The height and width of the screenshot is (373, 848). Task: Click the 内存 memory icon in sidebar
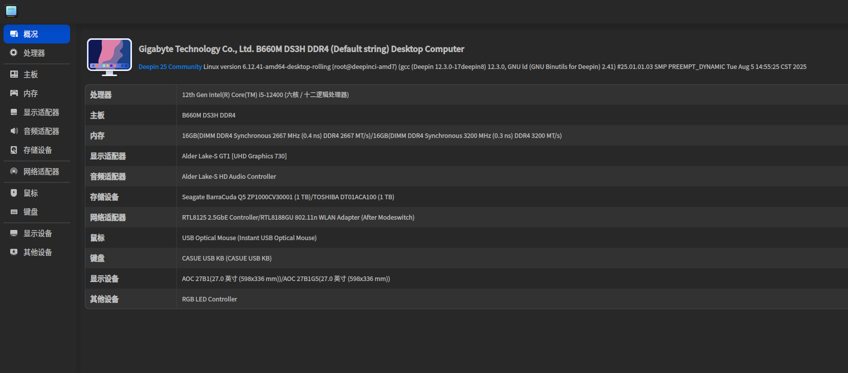14,94
